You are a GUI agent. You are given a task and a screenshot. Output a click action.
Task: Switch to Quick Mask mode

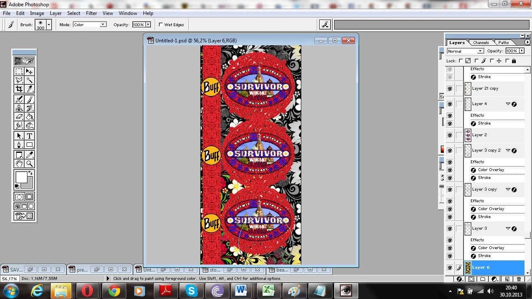pos(30,197)
